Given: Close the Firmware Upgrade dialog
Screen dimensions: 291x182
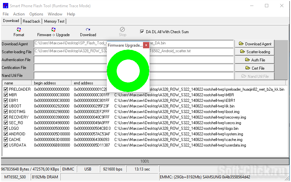Looking at the screenshot, I should coord(146,45).
